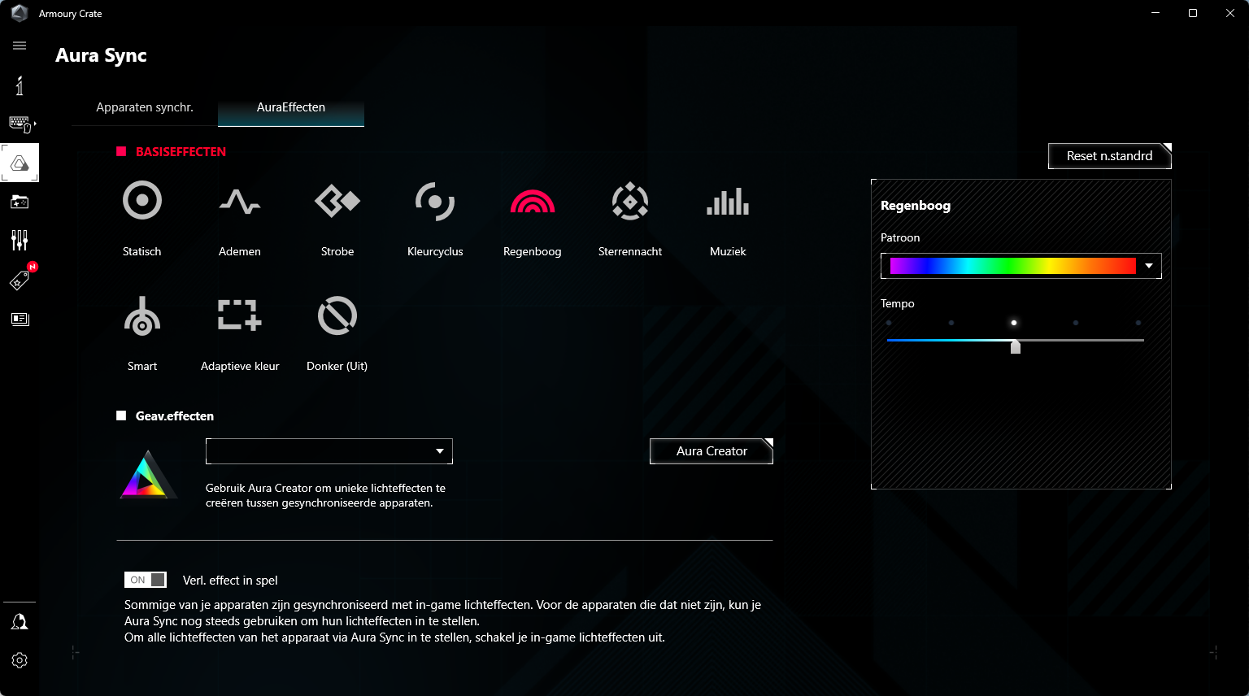Click the Geav.effecten section heading
The height and width of the screenshot is (696, 1249).
coord(175,416)
